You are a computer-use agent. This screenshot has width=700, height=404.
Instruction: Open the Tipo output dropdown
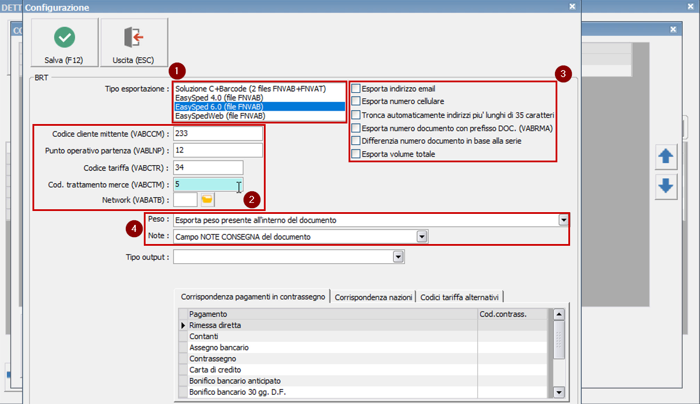399,256
